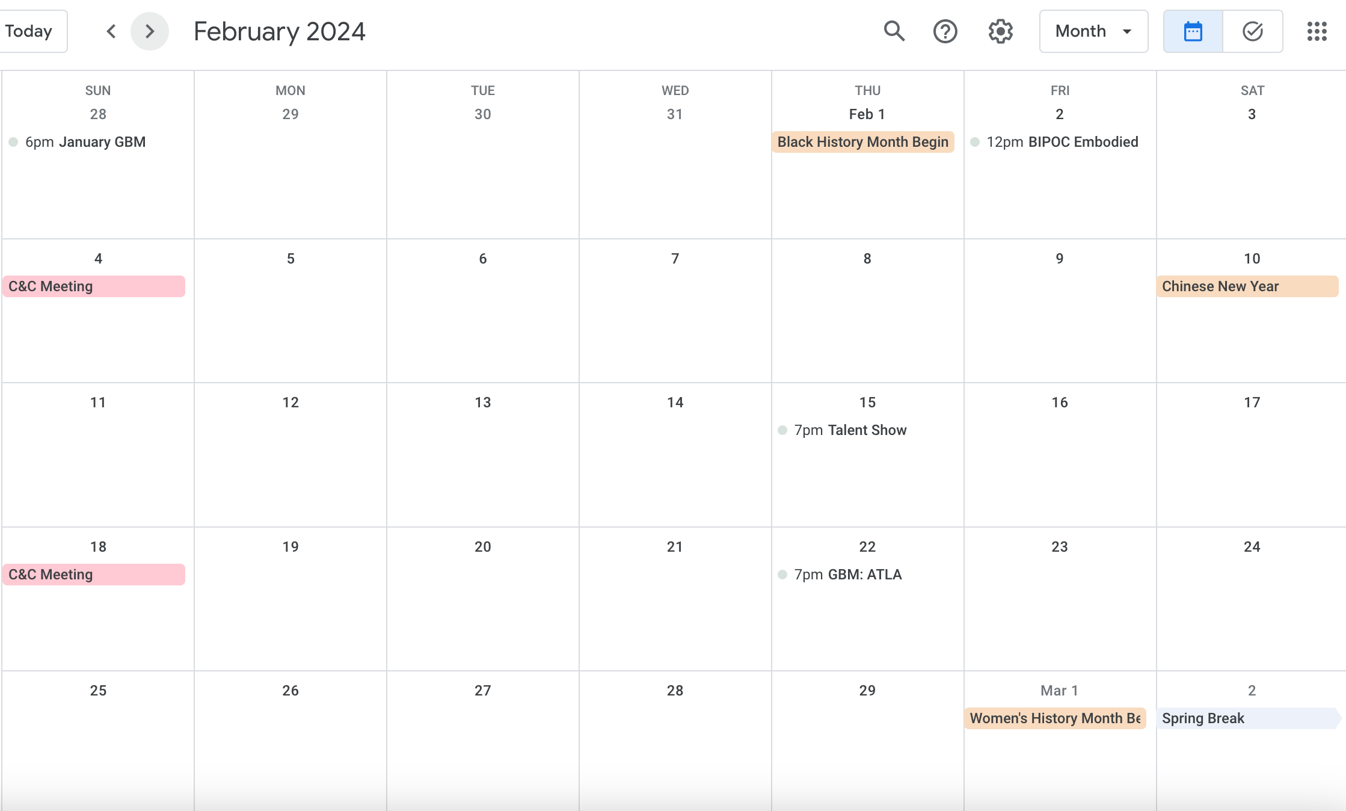The height and width of the screenshot is (811, 1346).
Task: Switch to Calendar view icon
Action: coord(1193,31)
